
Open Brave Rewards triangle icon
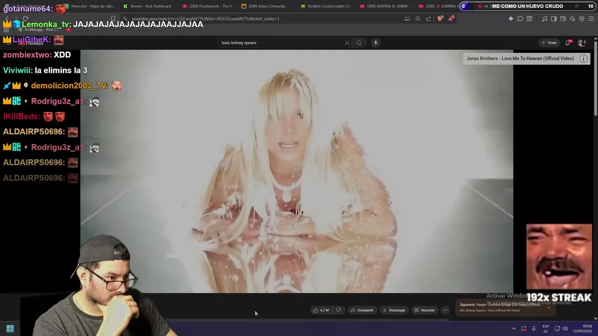pyautogui.click(x=451, y=19)
